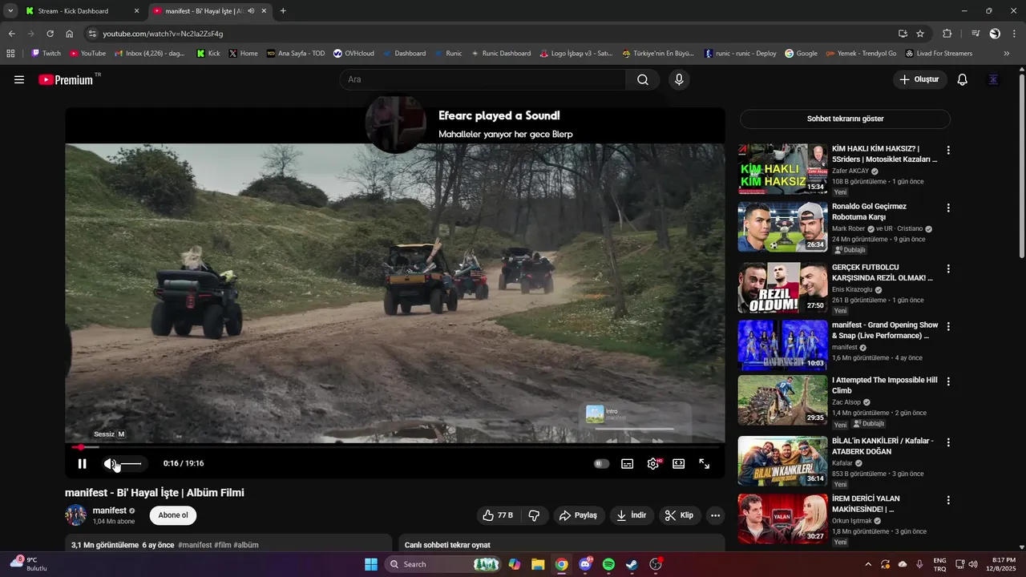Image resolution: width=1026 pixels, height=577 pixels.
Task: Open the tab search dropdown arrow
Action: click(10, 11)
